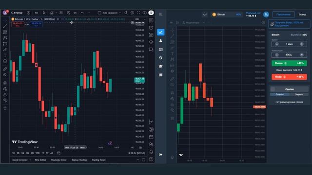
Task: Open the 1m interval dropdown in TradingView
Action: click(37, 13)
